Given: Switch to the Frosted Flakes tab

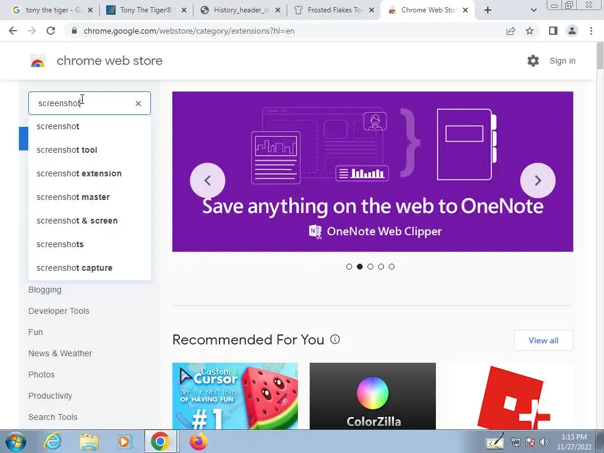Looking at the screenshot, I should pyautogui.click(x=334, y=10).
